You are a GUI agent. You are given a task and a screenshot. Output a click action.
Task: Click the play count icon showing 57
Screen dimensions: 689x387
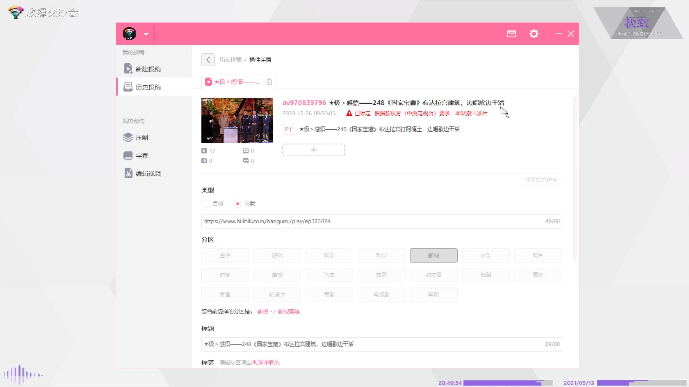point(204,151)
